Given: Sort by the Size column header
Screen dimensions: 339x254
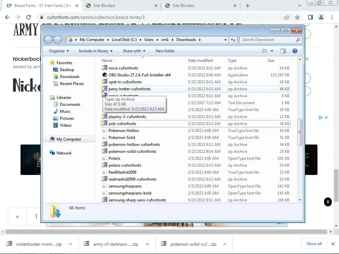Looking at the screenshot, I should click(278, 61).
